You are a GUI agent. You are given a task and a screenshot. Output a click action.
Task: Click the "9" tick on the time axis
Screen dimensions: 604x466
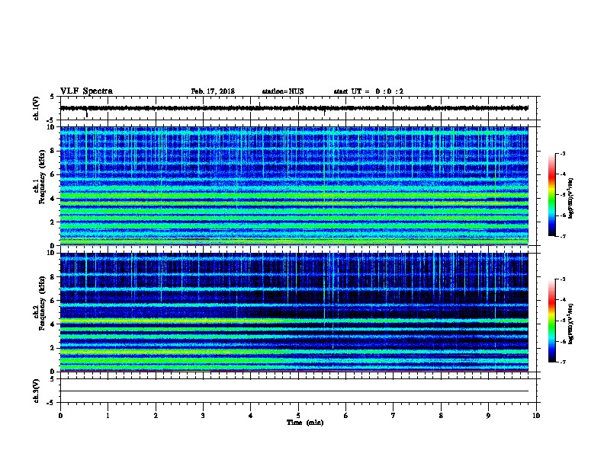click(x=488, y=416)
